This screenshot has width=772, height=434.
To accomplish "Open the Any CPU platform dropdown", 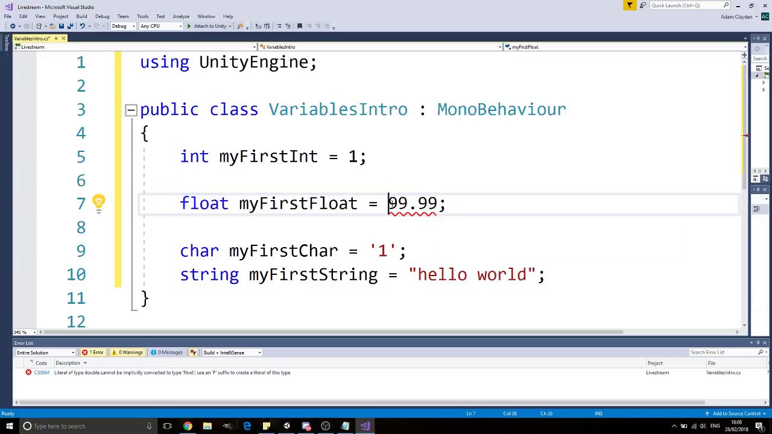I will click(160, 26).
